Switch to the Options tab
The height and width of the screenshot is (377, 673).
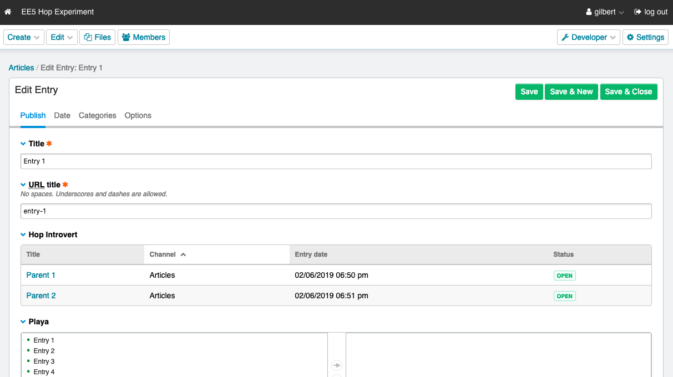coord(138,115)
